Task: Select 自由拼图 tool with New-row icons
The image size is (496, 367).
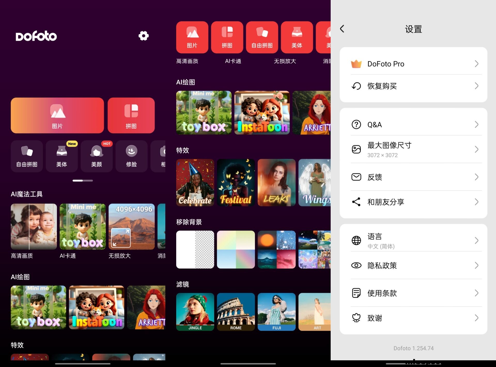Action: [27, 156]
